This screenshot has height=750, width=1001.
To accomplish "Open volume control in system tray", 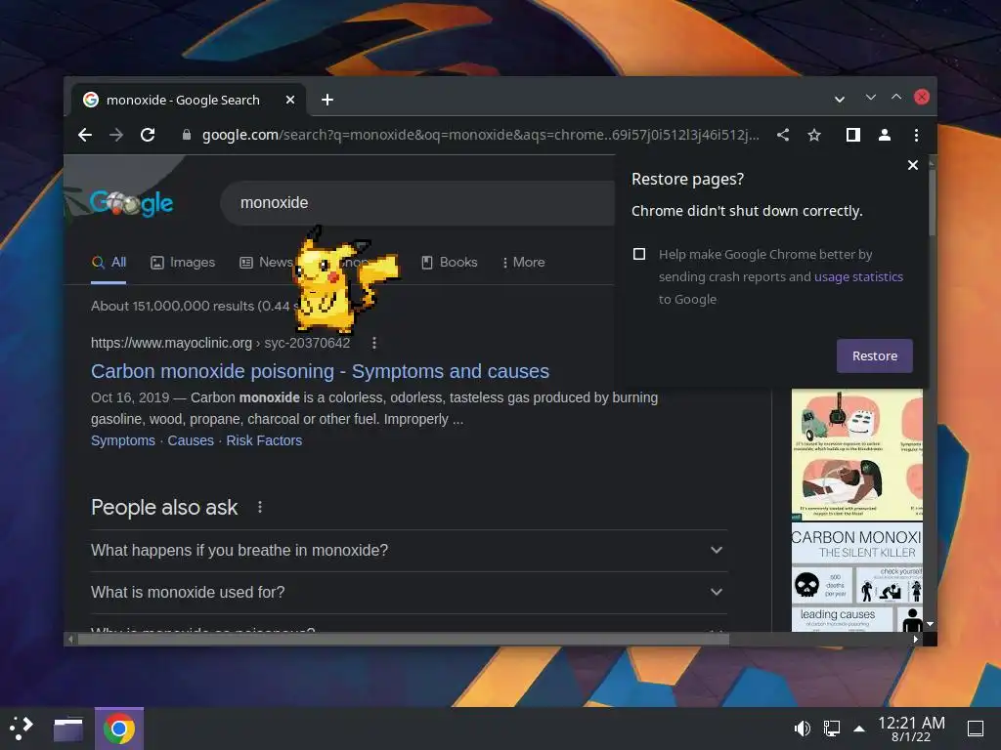I will click(x=802, y=729).
